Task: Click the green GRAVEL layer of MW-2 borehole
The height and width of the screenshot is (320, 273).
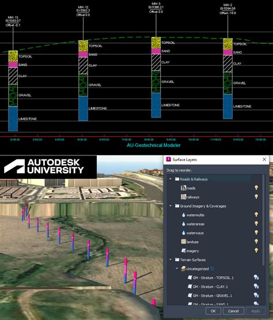Action: [x=227, y=83]
